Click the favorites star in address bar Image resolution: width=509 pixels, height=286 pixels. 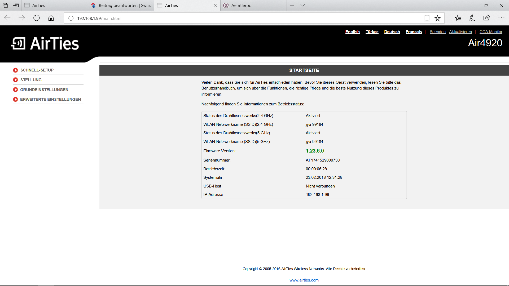coord(437,18)
